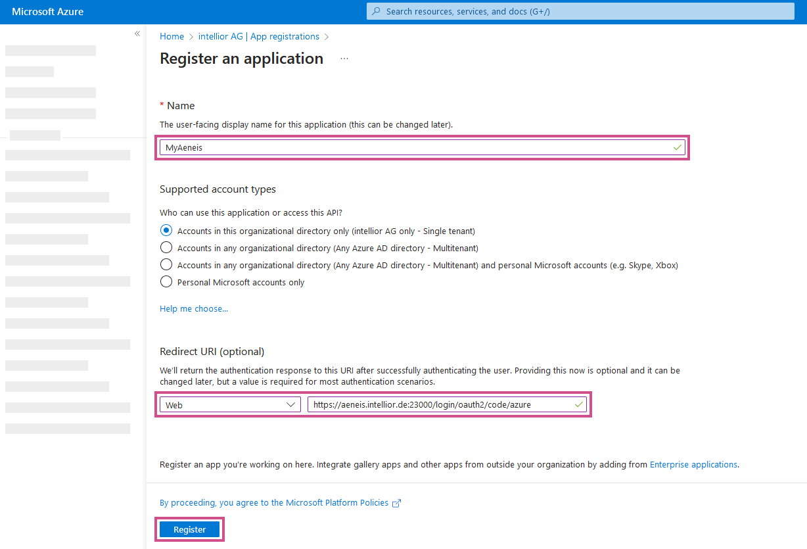This screenshot has height=549, width=807.
Task: Go to intellior AG App registrations breadcrumb
Action: (258, 36)
